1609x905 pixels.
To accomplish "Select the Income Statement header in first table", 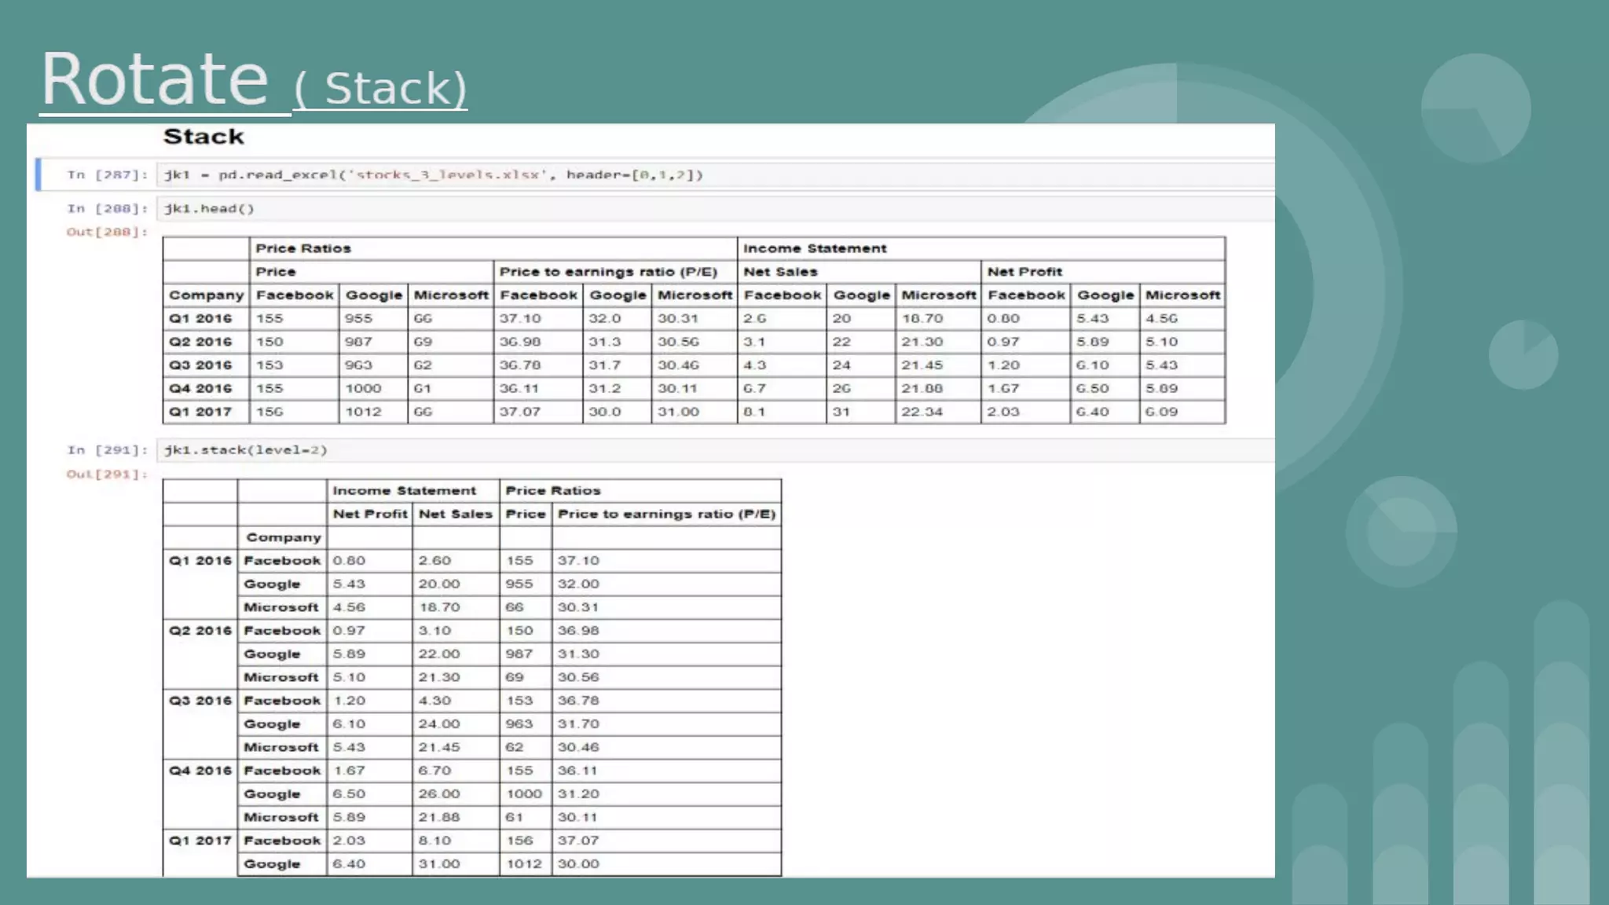I will tap(815, 248).
